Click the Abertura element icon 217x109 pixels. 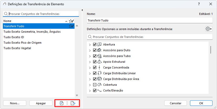pos(99,44)
